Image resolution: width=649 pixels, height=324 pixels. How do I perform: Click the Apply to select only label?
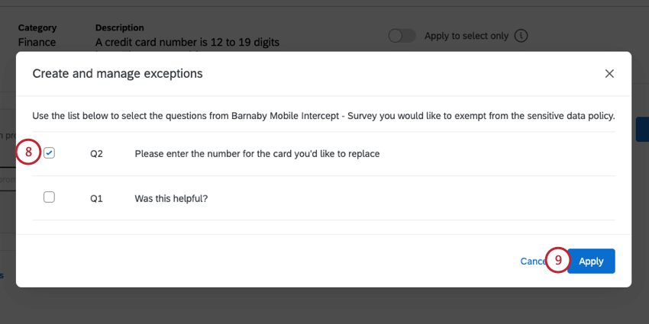pyautogui.click(x=466, y=36)
